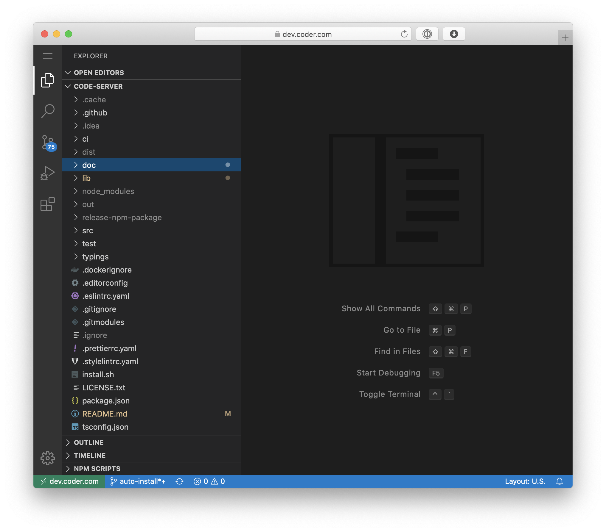Screen dimensions: 606x532
Task: Click Show All Commands keyboard shortcut
Action: tap(450, 308)
